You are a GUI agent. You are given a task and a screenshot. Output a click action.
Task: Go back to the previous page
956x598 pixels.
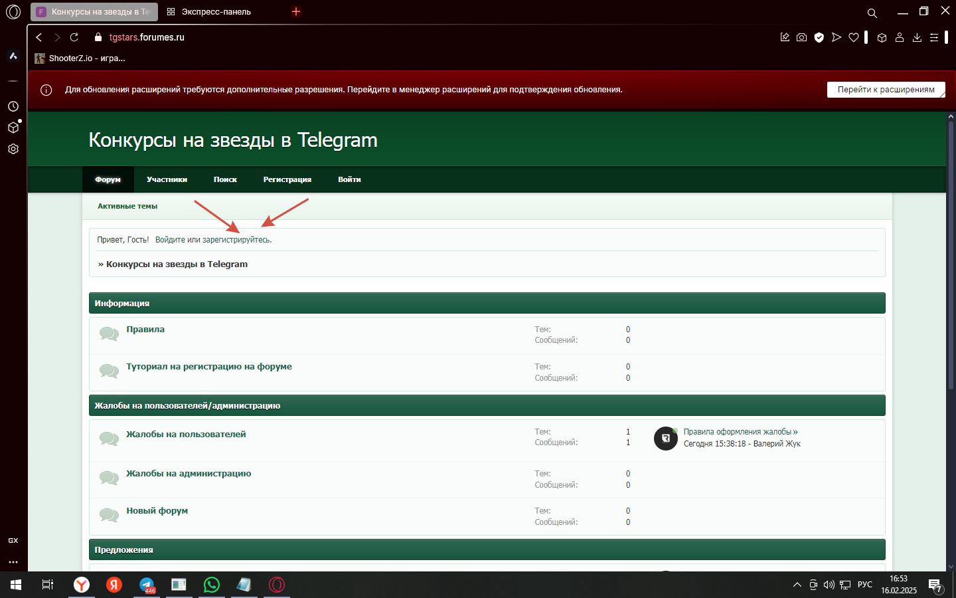coord(39,37)
